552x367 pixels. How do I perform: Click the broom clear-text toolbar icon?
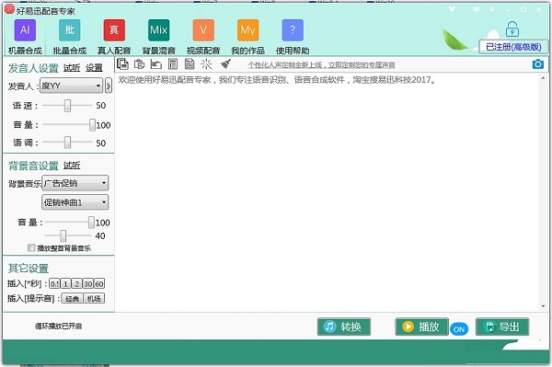click(225, 63)
